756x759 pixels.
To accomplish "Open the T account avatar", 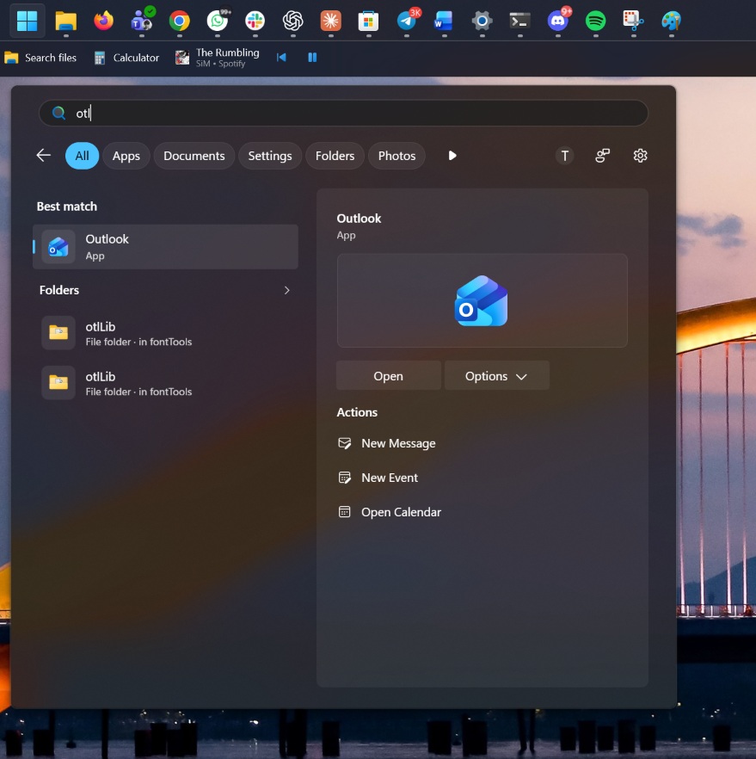I will 564,156.
